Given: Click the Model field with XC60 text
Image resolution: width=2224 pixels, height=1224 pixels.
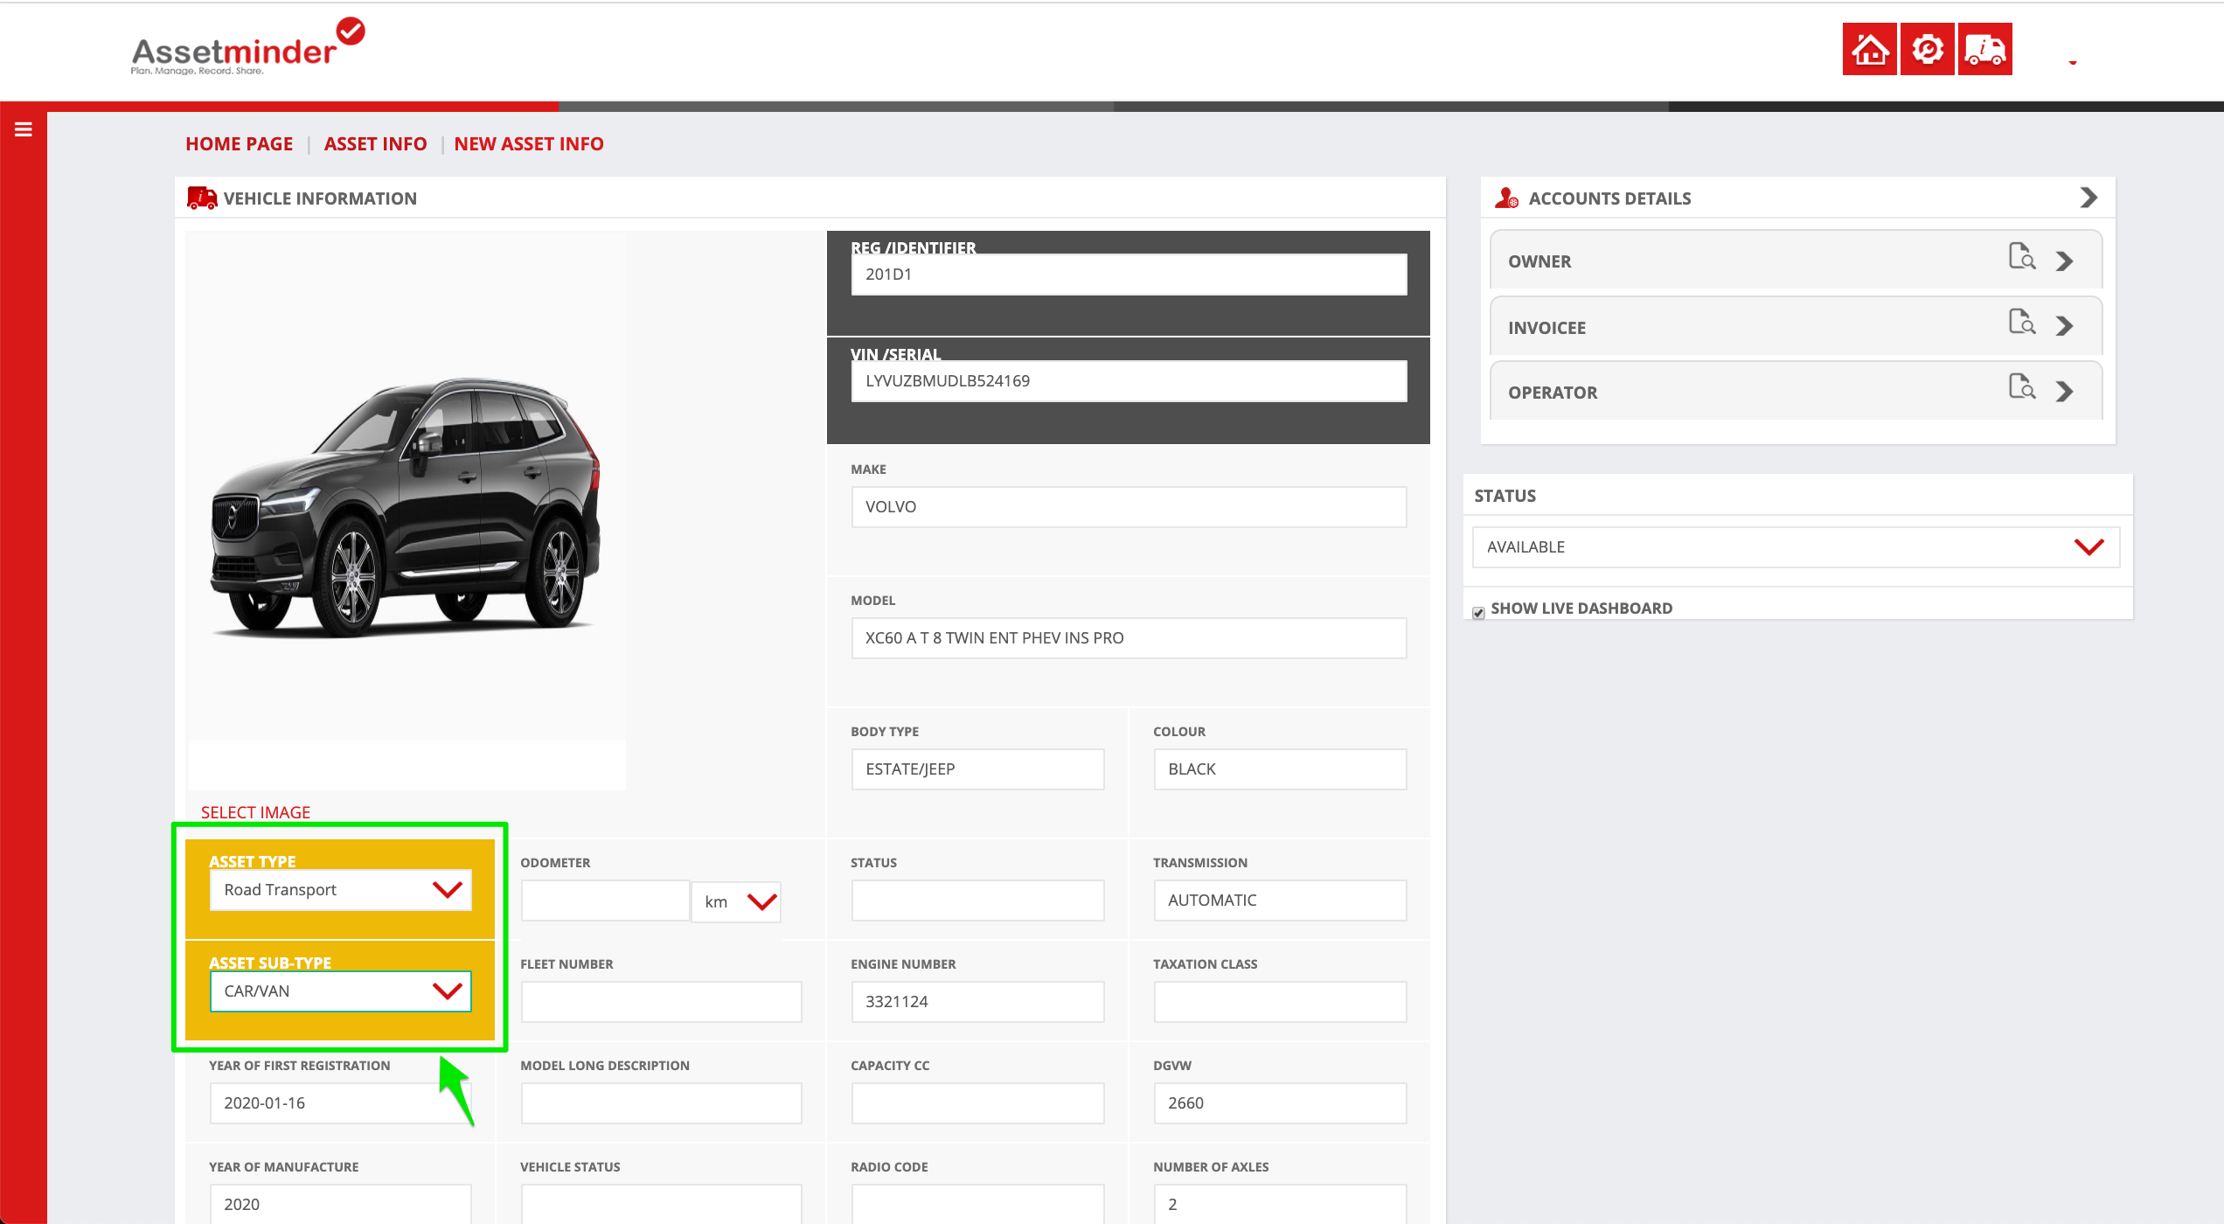Looking at the screenshot, I should [x=1129, y=638].
